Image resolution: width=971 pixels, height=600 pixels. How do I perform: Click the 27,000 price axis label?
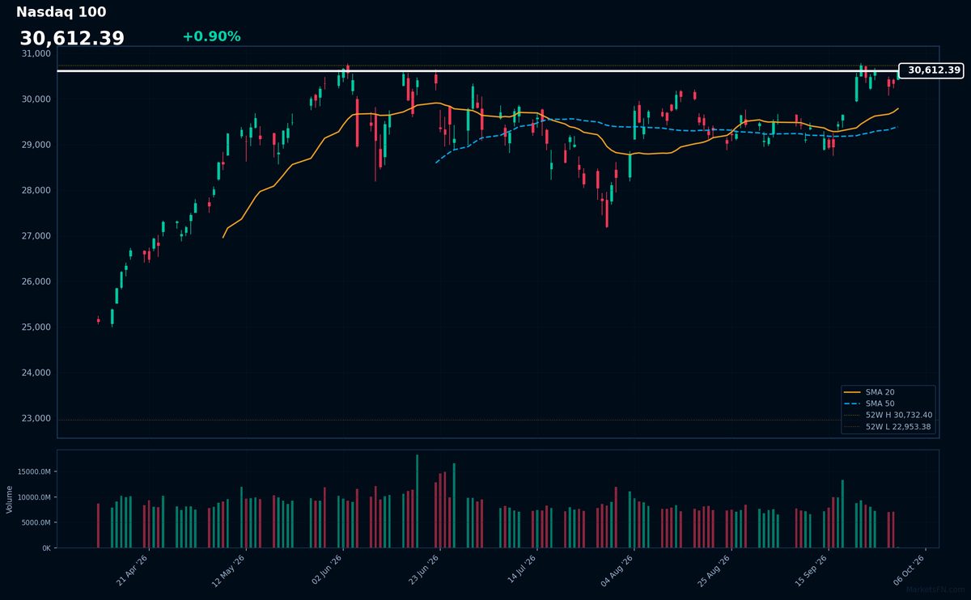(37, 236)
